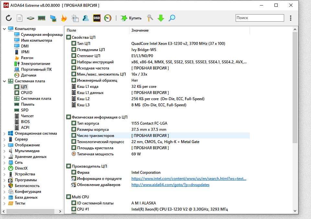Open the report wizard toolbar icon
The image size is (311, 219).
(75, 18)
